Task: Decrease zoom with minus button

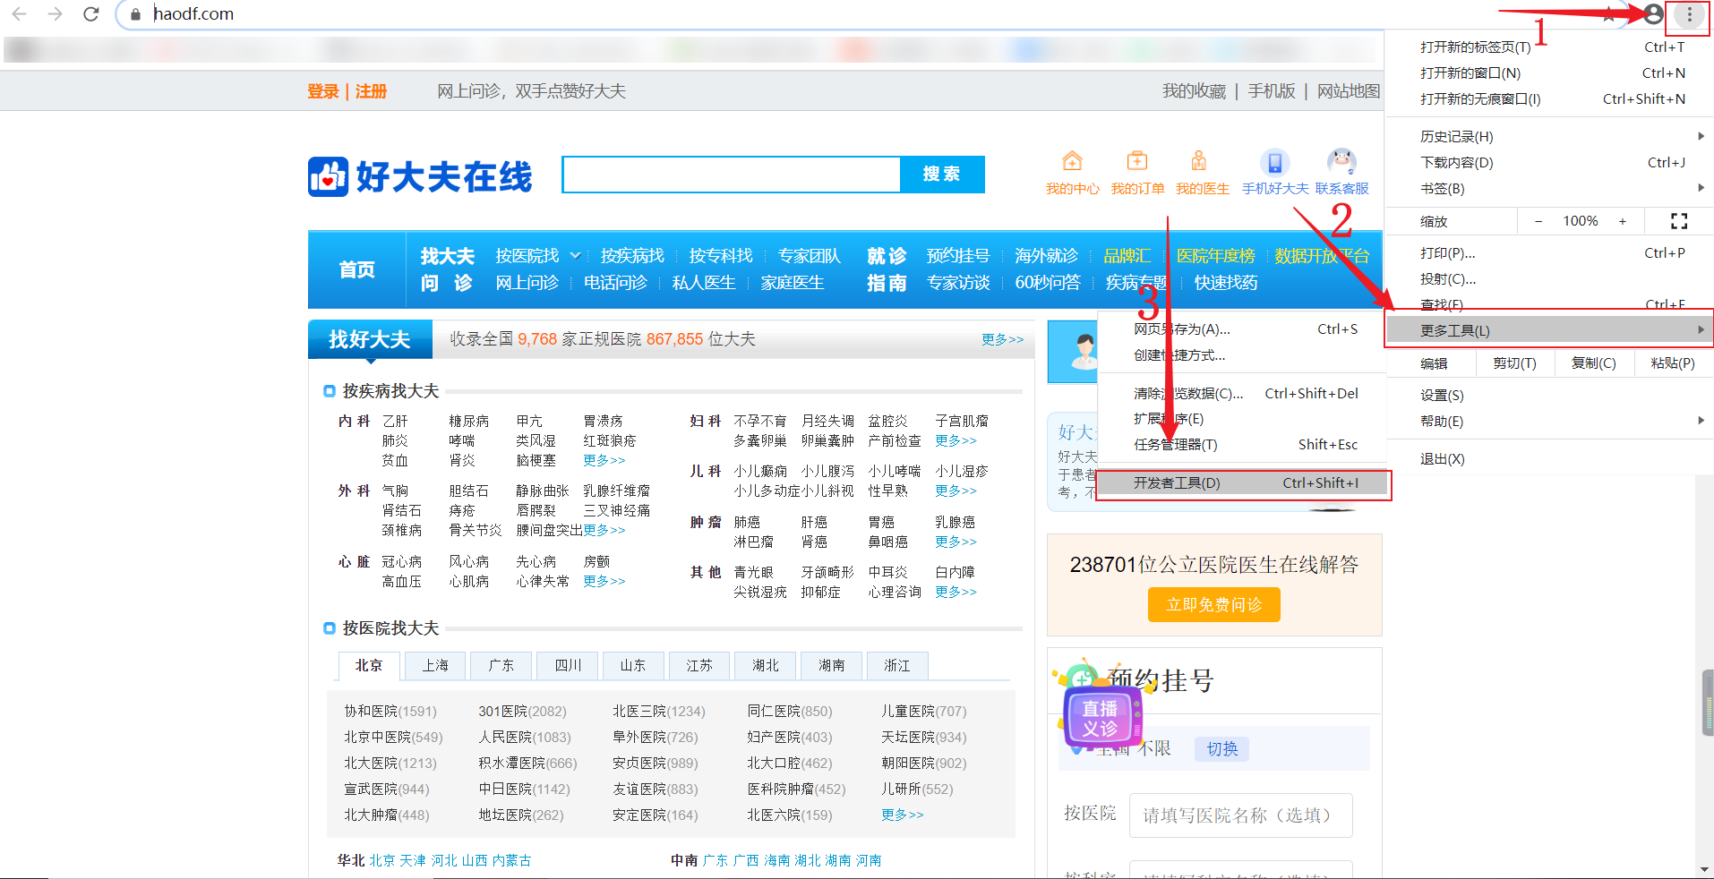Action: tap(1538, 221)
